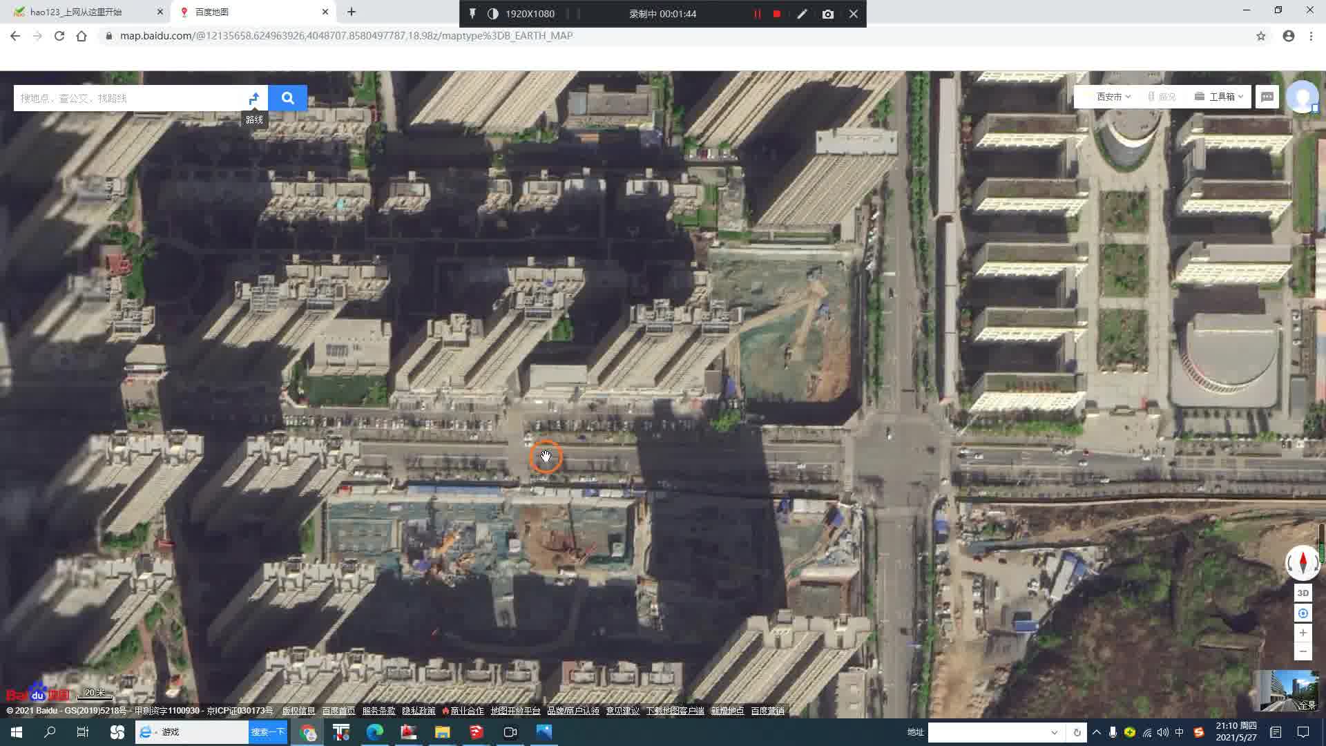Image resolution: width=1326 pixels, height=746 pixels.
Task: Open the 地图开放平台 link at the bottom
Action: coord(515,710)
